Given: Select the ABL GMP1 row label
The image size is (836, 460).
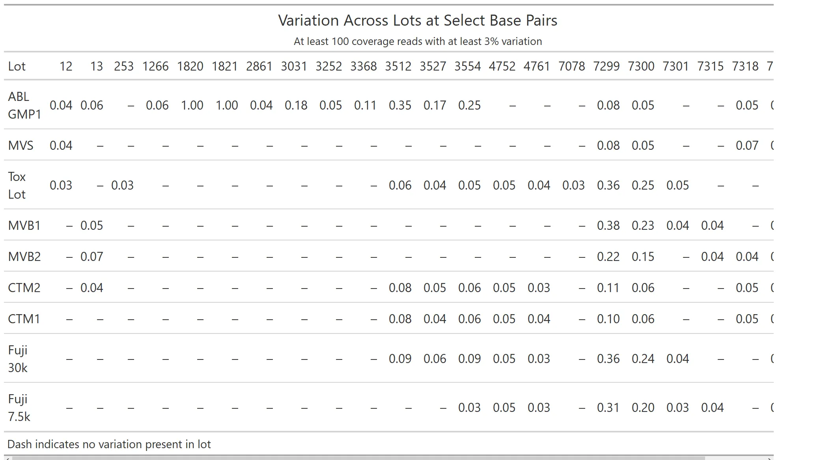Looking at the screenshot, I should (x=24, y=105).
